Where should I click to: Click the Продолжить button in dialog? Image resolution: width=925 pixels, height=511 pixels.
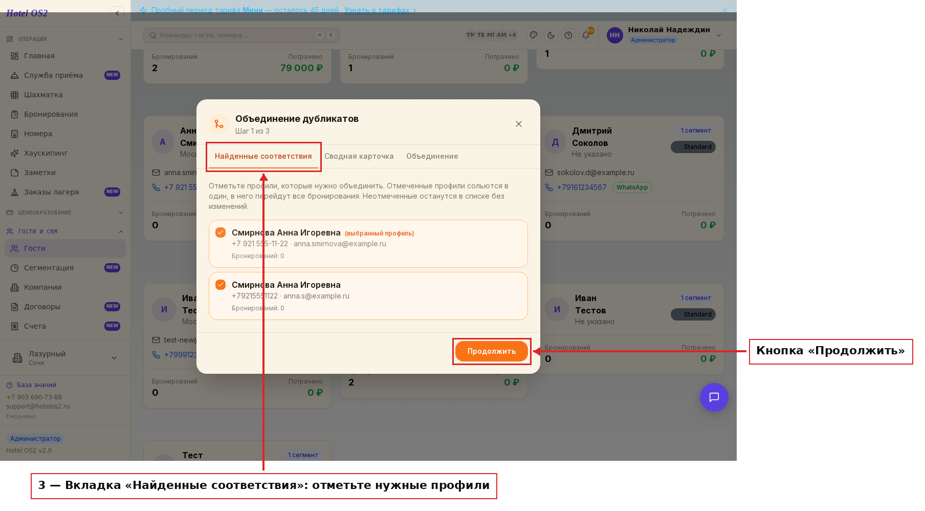tap(491, 351)
